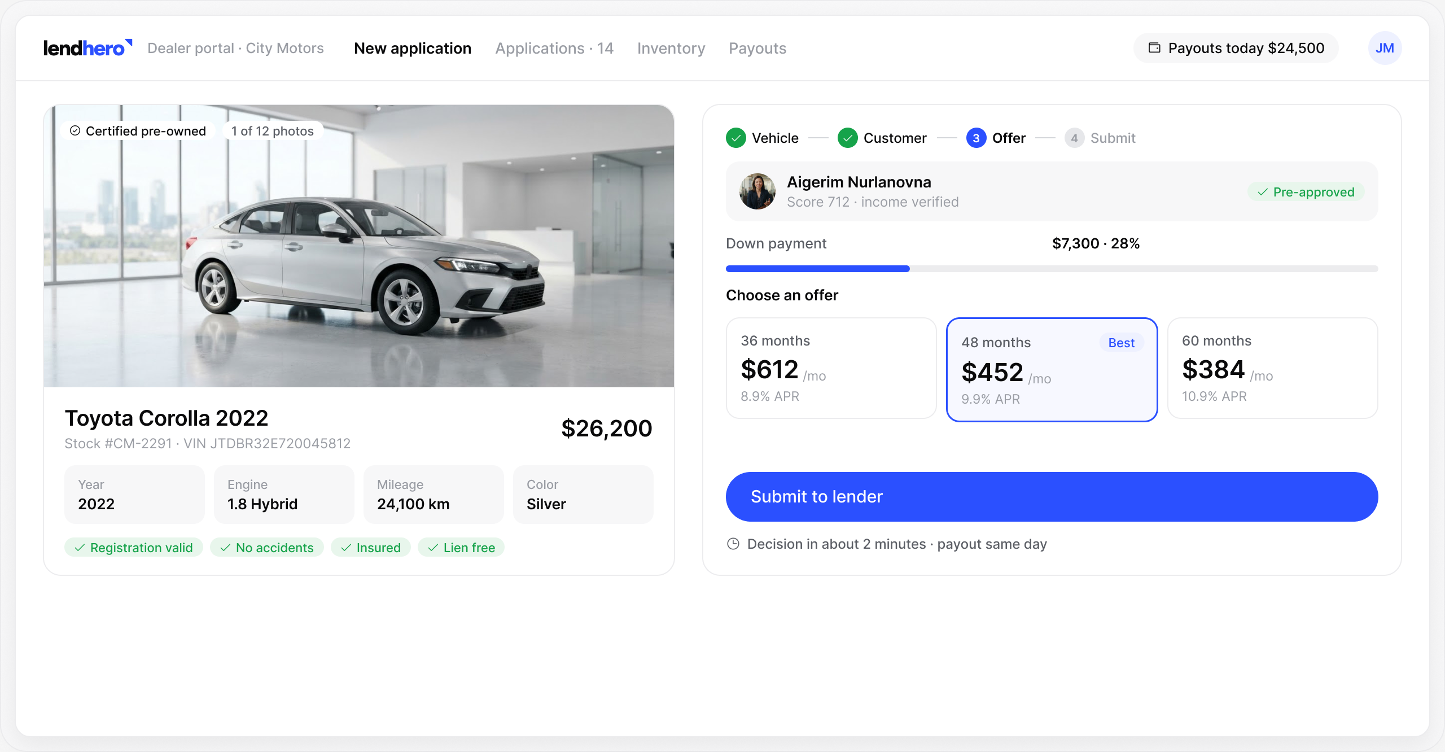Select the 60 months $384 offer
Viewport: 1445px width, 752px height.
(x=1272, y=368)
